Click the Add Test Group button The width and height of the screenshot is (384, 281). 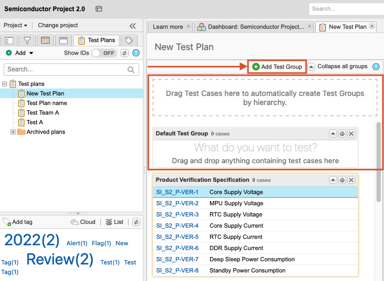(277, 67)
